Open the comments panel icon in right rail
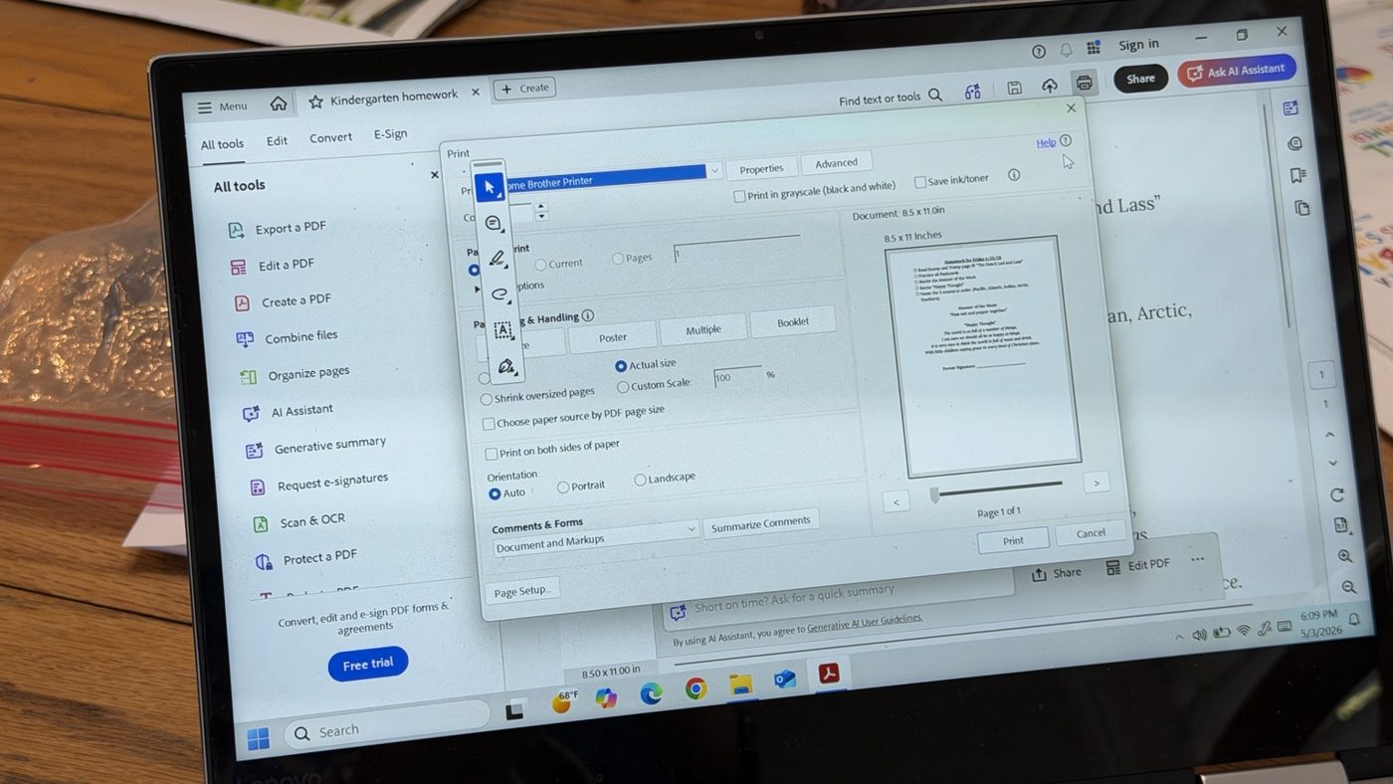 1294,143
